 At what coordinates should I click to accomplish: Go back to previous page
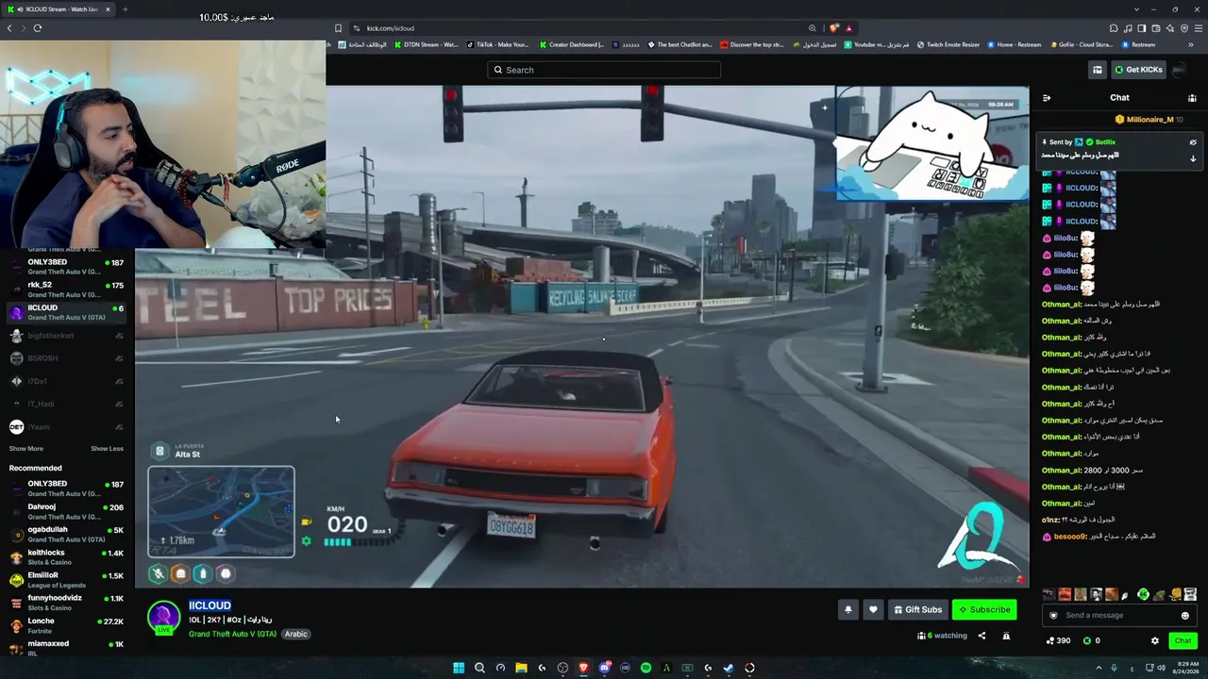click(x=9, y=28)
